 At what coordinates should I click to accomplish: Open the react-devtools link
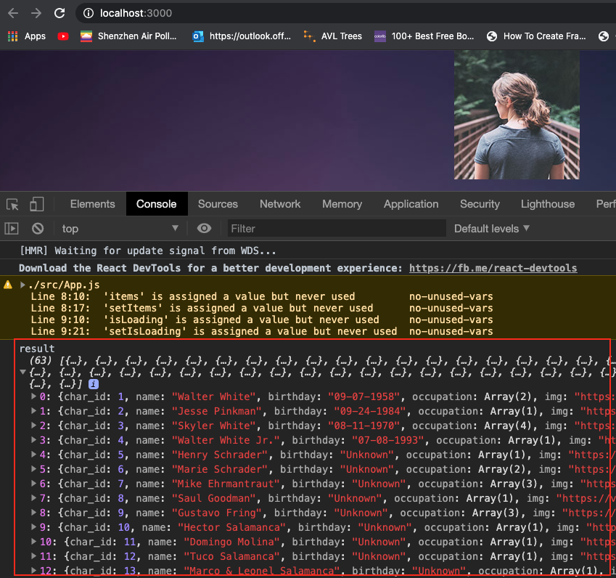[x=493, y=268]
